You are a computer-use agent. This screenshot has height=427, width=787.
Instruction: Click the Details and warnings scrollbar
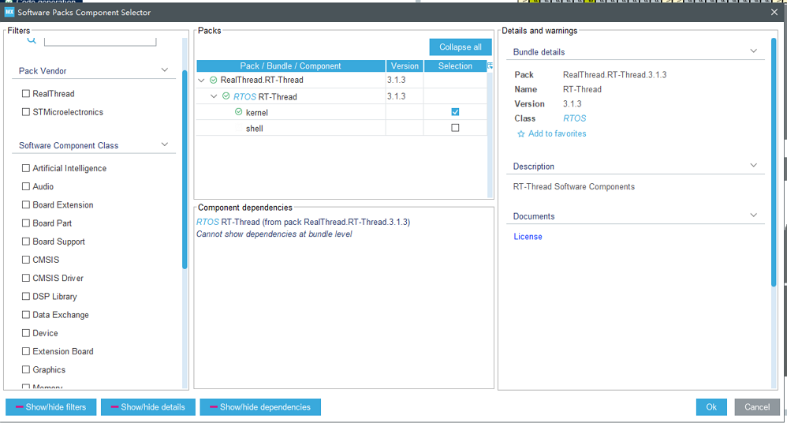point(774,162)
